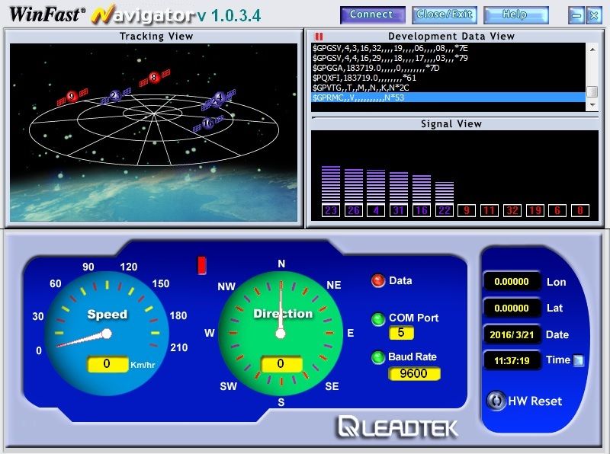Screen dimensions: 610x454
Task: Click red satellite 8 in Tracking View
Action: 155,78
